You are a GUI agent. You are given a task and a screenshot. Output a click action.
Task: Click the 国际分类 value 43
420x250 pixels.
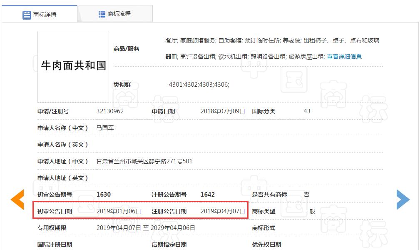(x=307, y=111)
